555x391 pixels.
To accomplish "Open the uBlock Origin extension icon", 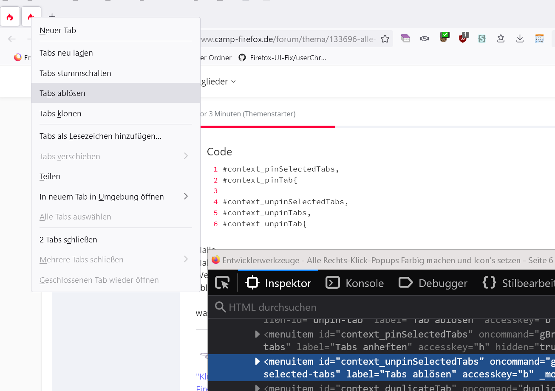I will (x=463, y=38).
